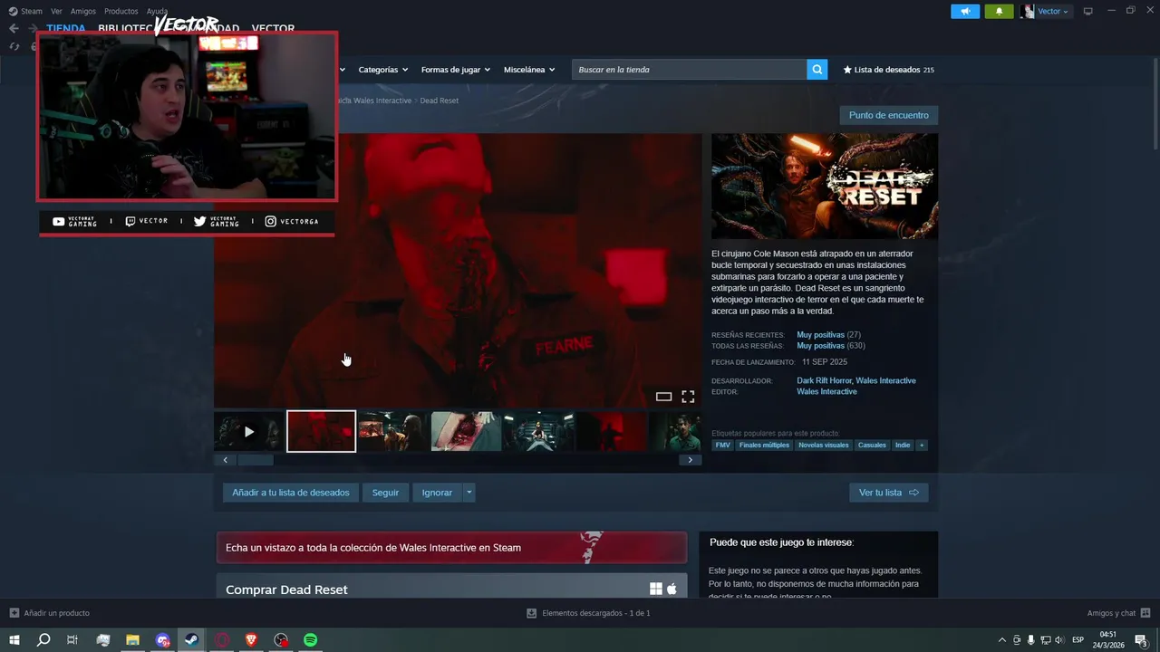Click the Ver tu lista button
This screenshot has width=1160, height=652.
(x=888, y=493)
